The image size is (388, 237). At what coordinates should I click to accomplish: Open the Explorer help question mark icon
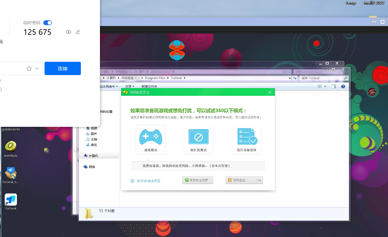(343, 87)
